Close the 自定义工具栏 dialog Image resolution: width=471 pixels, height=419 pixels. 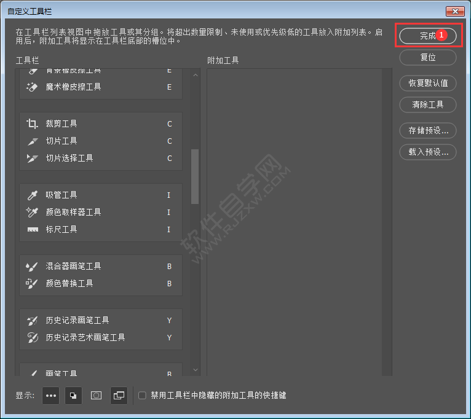pyautogui.click(x=455, y=12)
